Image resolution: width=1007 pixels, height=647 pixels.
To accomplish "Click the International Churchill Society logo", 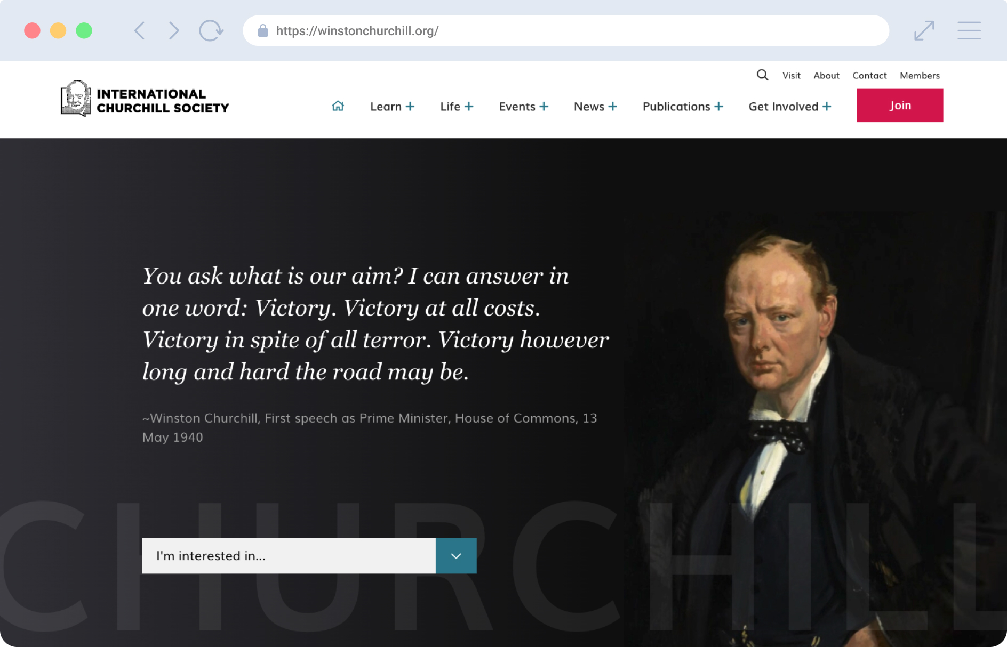I will click(145, 99).
